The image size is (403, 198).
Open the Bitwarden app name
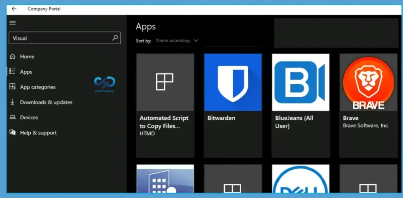(221, 118)
